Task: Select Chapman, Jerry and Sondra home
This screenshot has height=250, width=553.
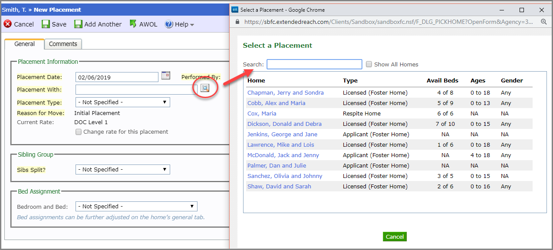Action: 285,92
